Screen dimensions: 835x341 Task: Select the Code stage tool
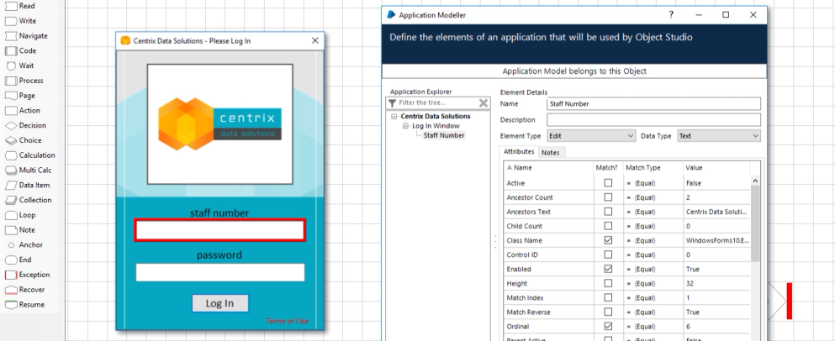tap(20, 50)
